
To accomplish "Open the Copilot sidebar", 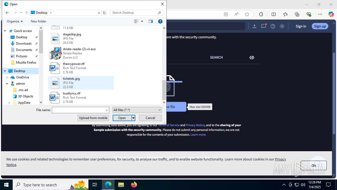I will coord(331,14).
